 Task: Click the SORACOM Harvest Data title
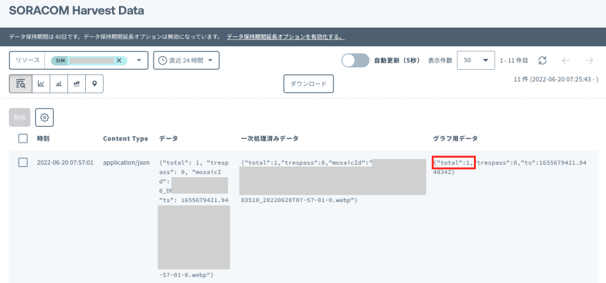(76, 11)
